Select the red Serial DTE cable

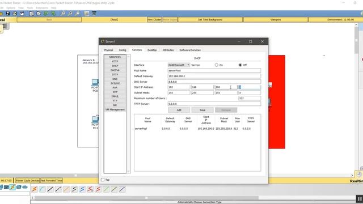98,189
